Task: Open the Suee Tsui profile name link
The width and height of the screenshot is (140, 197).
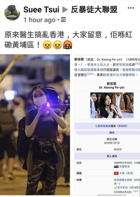Action: pyautogui.click(x=41, y=9)
